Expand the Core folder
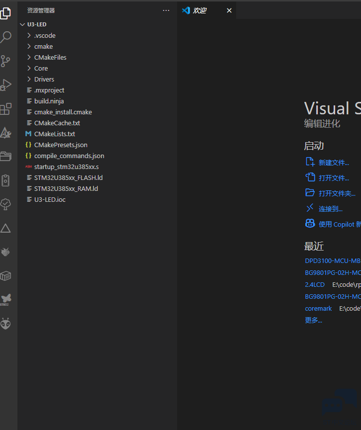Viewport: 361px width, 430px height. [x=97, y=68]
